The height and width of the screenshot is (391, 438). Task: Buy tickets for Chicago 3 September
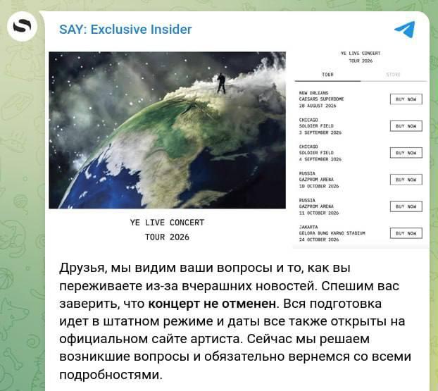click(x=406, y=126)
